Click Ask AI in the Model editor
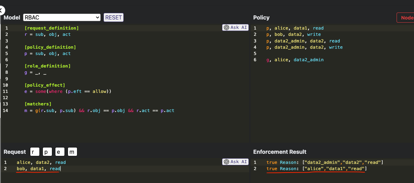414x183 pixels. [x=235, y=27]
